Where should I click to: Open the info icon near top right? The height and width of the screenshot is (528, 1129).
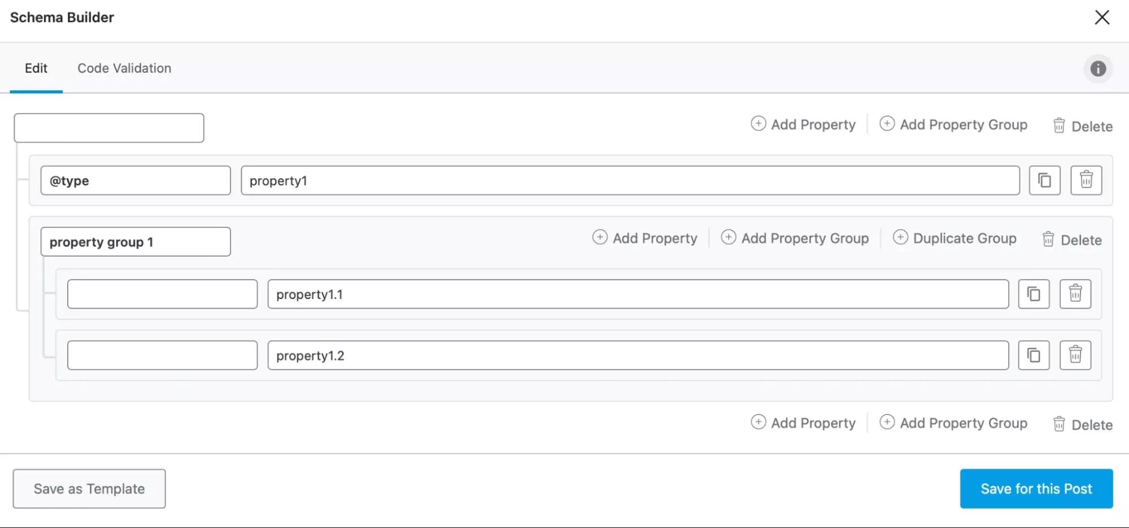(1098, 68)
